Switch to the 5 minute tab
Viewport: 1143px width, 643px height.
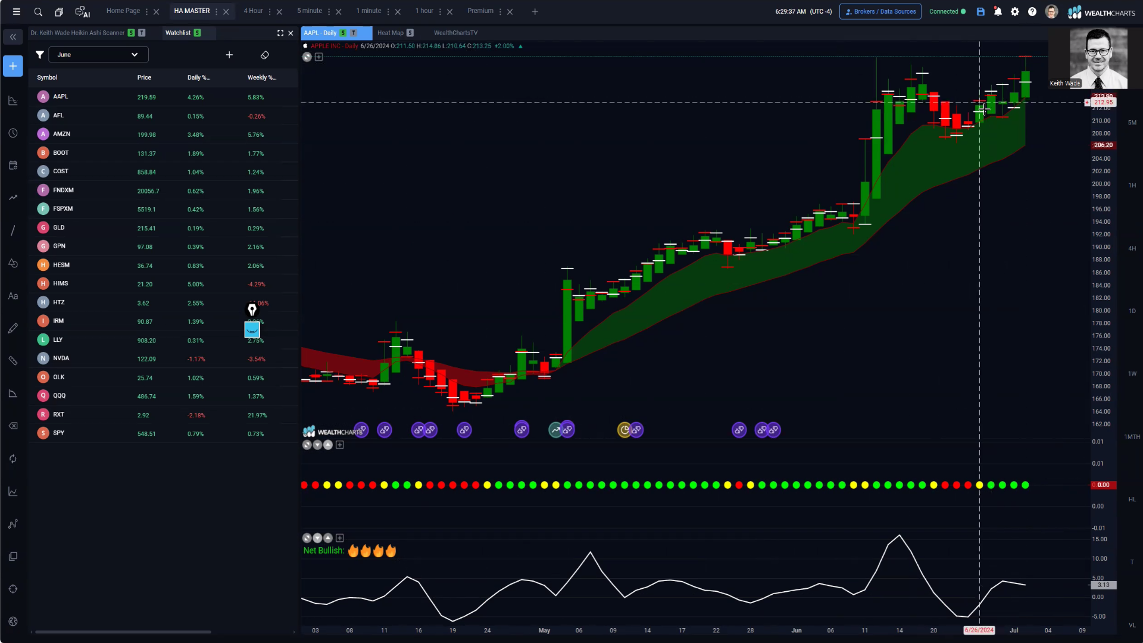tap(310, 11)
